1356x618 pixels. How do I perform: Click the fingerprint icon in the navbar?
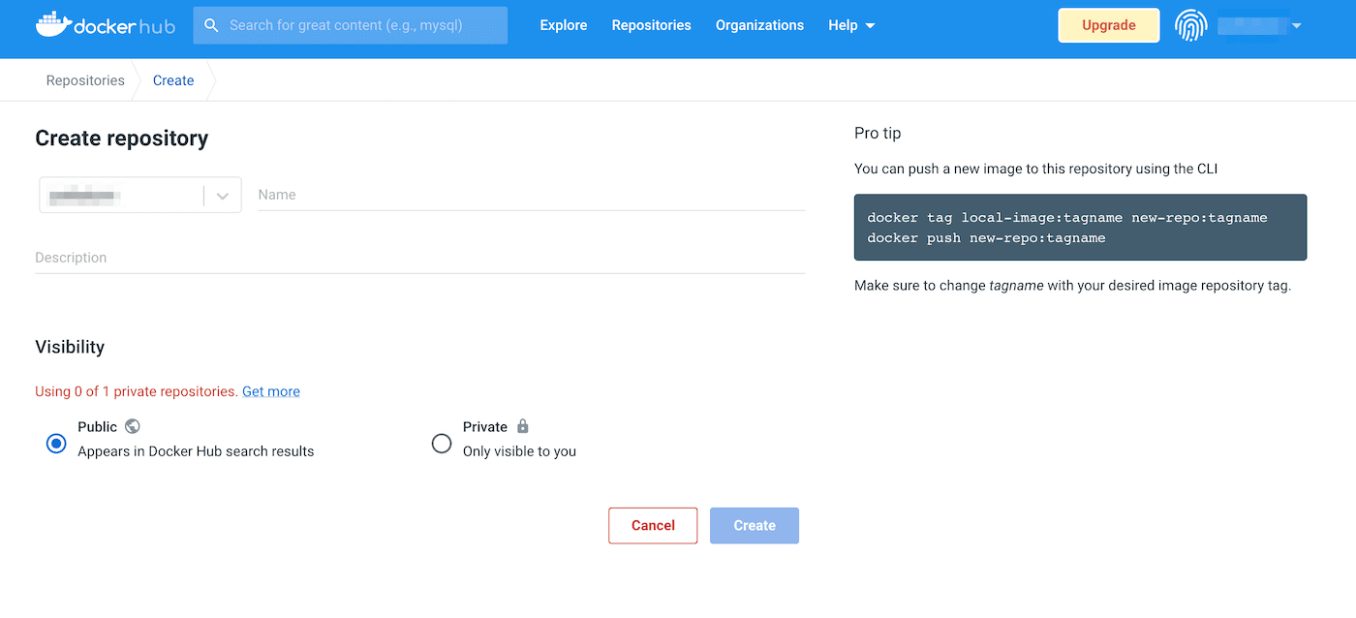pyautogui.click(x=1190, y=25)
